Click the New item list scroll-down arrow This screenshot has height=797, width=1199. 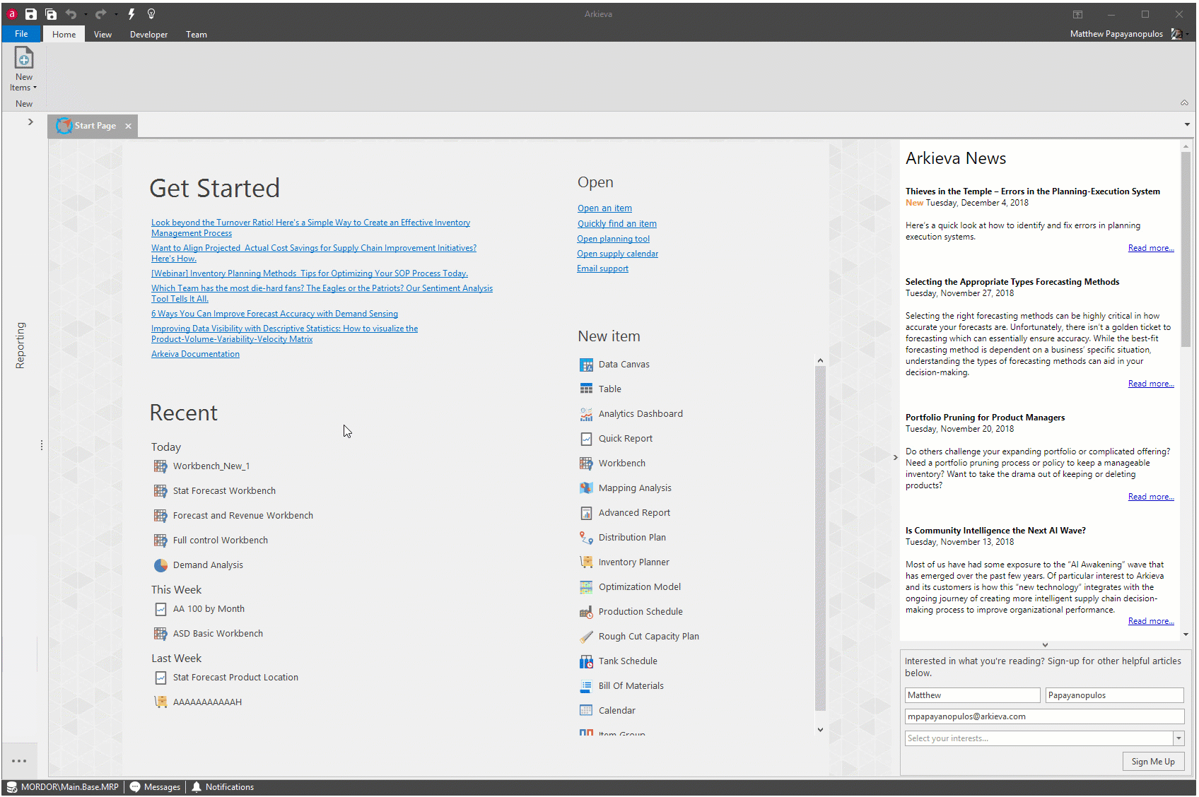(x=820, y=730)
